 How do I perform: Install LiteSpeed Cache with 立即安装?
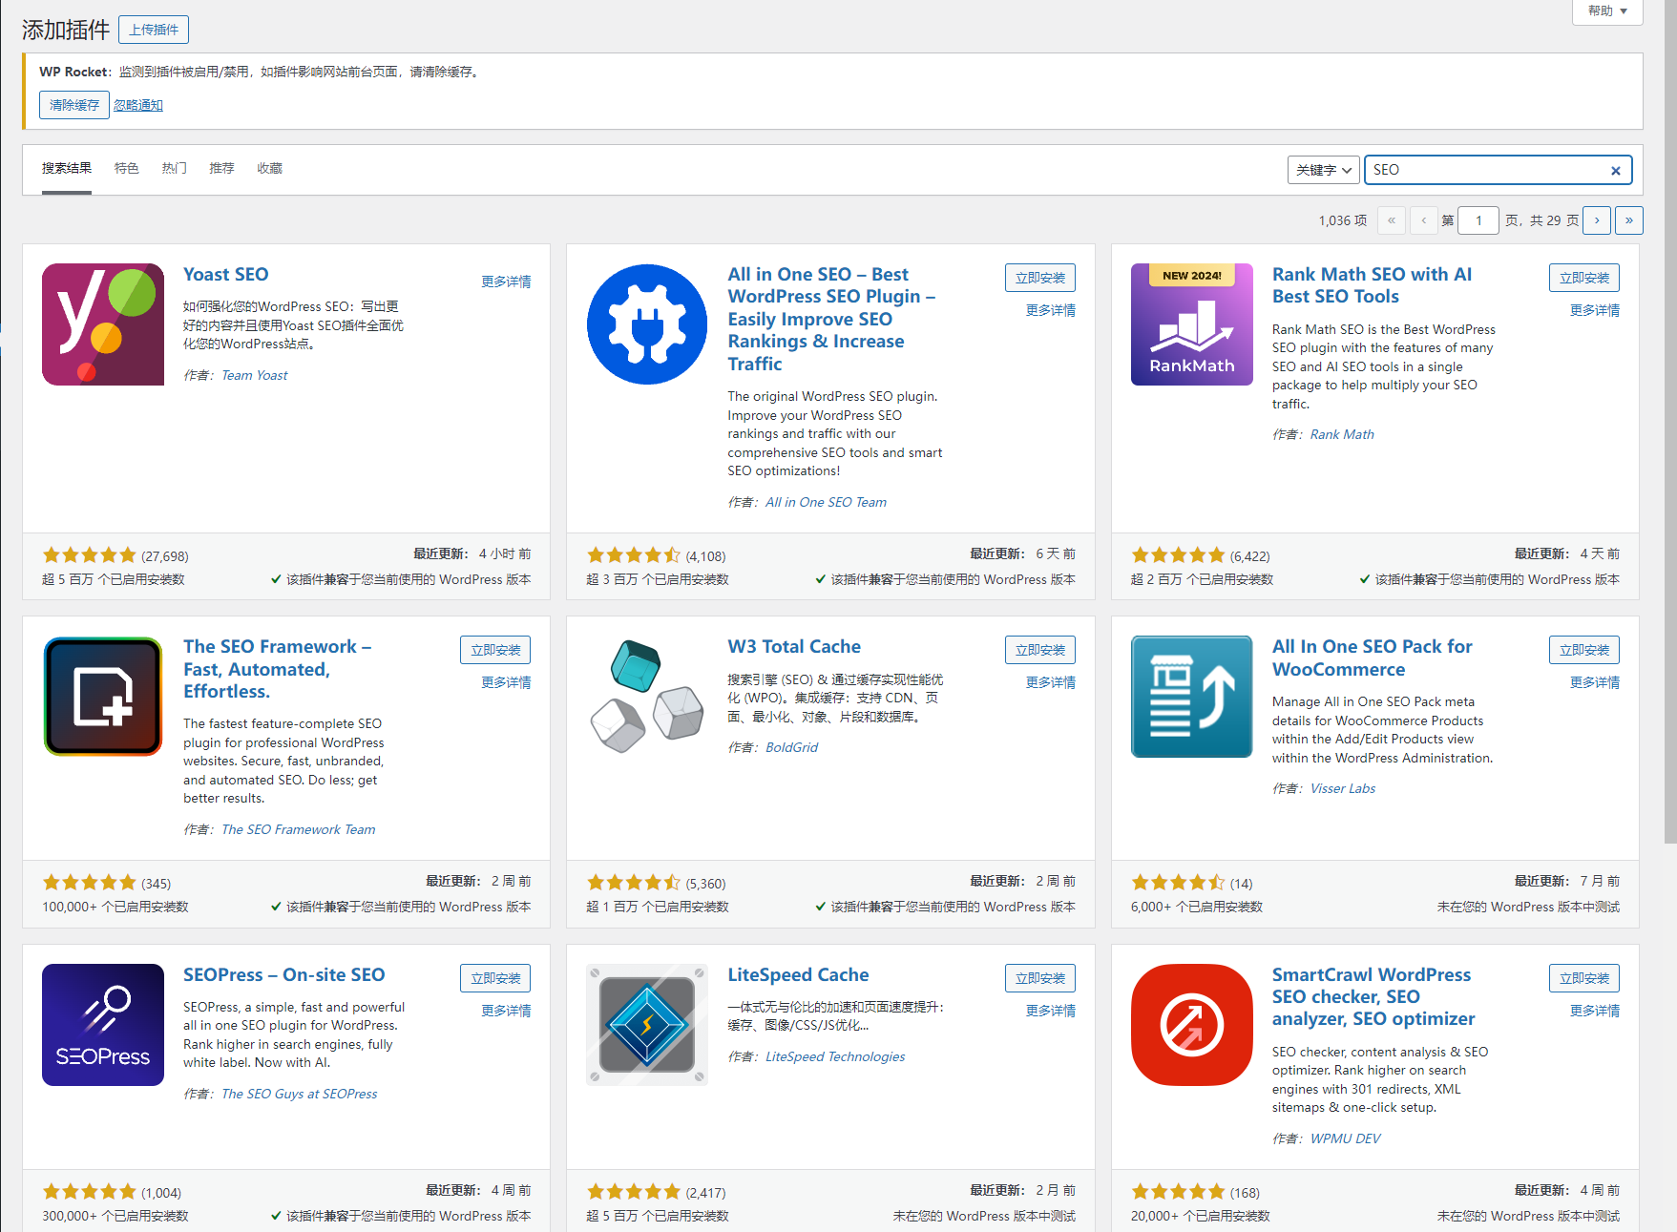(x=1039, y=978)
